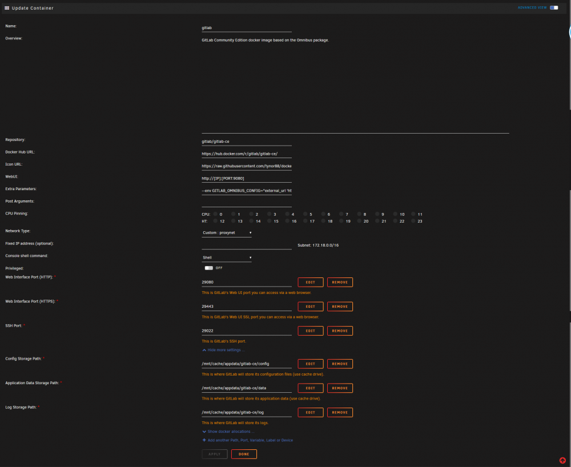Click Remove for Web Interface Port HTTPS
This screenshot has width=571, height=467.
point(340,307)
